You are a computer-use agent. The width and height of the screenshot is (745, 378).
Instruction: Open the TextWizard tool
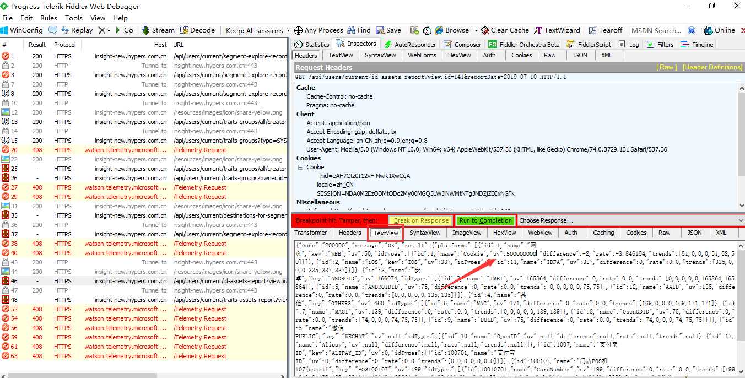[557, 30]
